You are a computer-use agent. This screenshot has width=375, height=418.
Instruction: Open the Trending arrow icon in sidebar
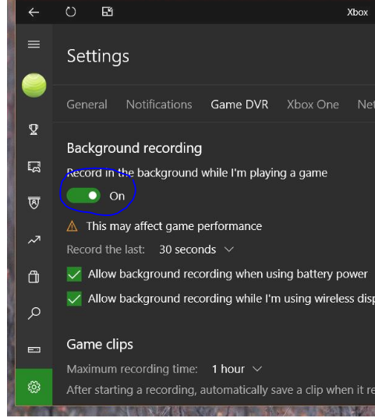(x=34, y=240)
